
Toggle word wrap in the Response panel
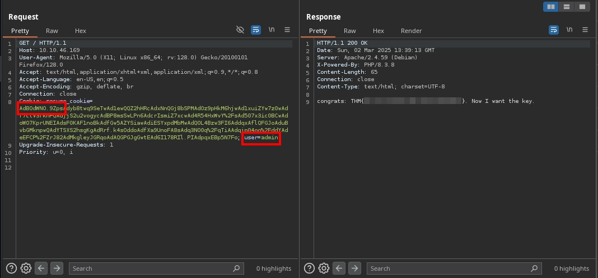(554, 30)
